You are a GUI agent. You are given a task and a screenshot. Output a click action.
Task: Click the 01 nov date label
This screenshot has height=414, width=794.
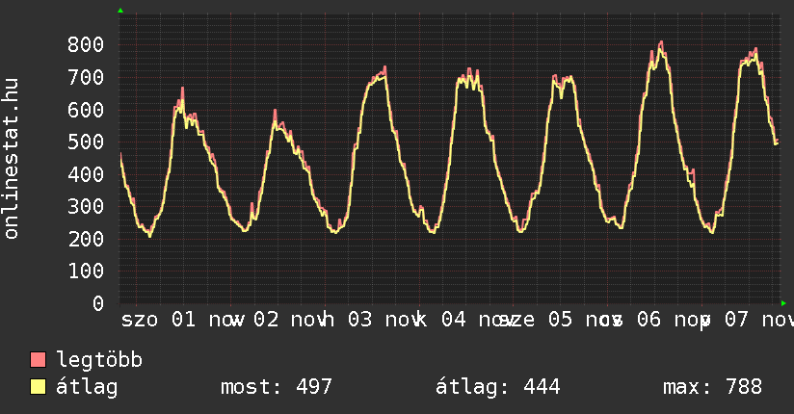click(206, 319)
